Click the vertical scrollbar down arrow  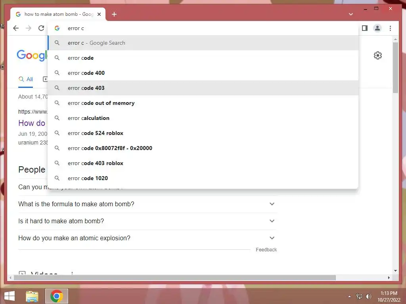(395, 271)
